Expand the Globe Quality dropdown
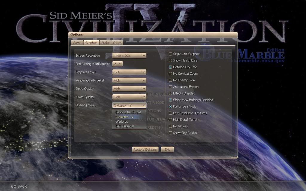The image size is (306, 191). [129, 89]
